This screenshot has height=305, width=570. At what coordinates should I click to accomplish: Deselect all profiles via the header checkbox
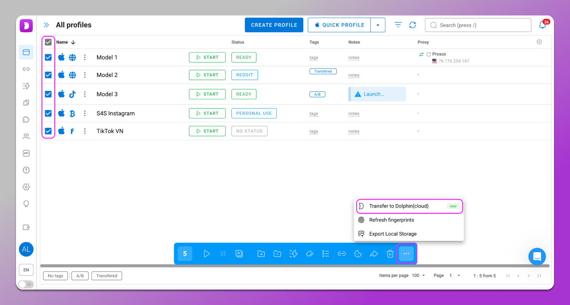click(x=48, y=42)
